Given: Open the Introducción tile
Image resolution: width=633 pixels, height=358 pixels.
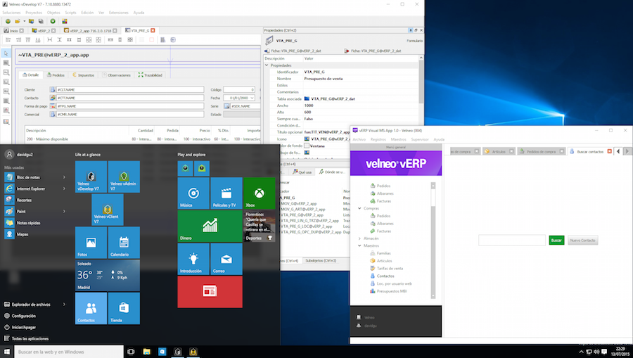Looking at the screenshot, I should tap(193, 259).
